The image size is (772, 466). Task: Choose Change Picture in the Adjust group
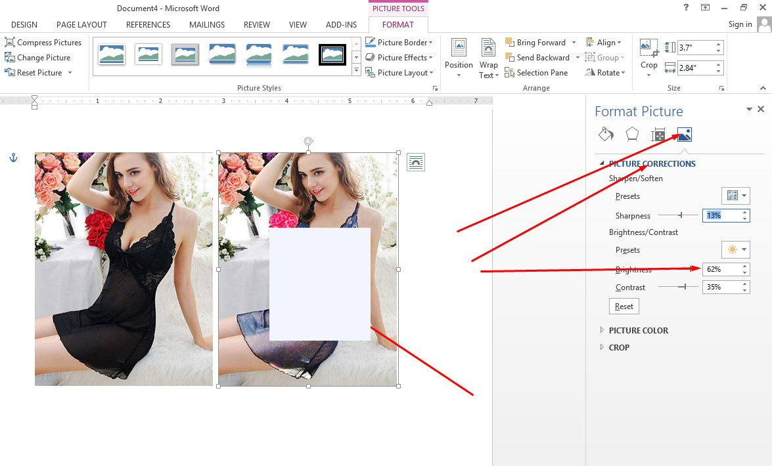37,58
